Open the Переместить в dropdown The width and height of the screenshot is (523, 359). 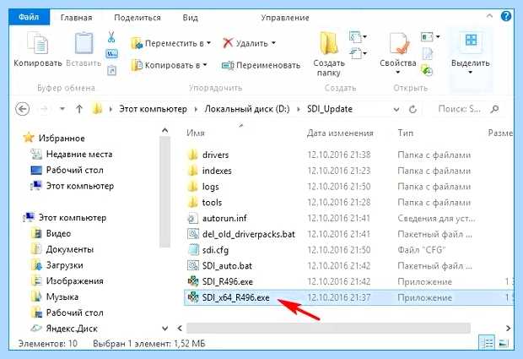click(170, 43)
